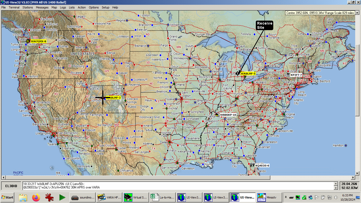Open the Stations menu
Screen dimensions: 361x203
pos(27,7)
